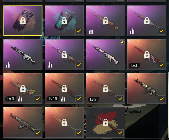Image resolution: width=169 pixels, height=140 pixels.
Task: Click the lock icon on the Lv.10 red sniper
Action: point(64,88)
